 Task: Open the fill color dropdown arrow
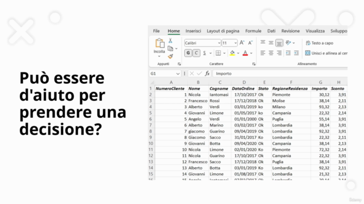click(x=238, y=53)
